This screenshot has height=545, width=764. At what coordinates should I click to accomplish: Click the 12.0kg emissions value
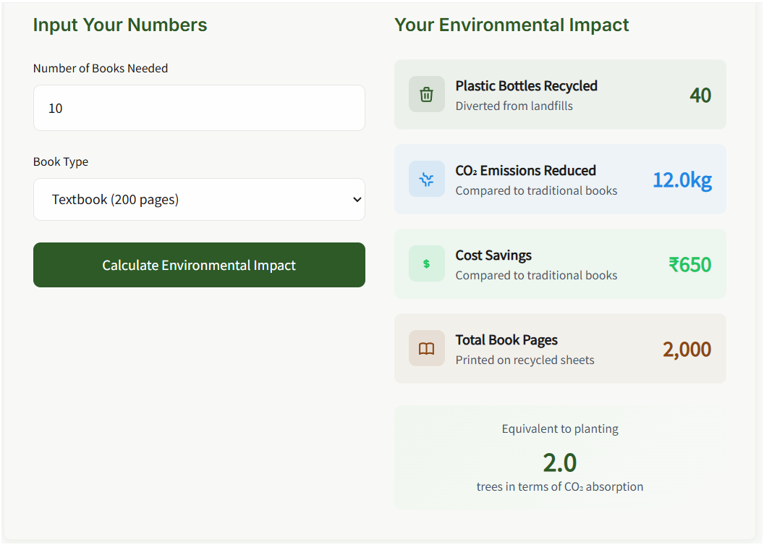[682, 179]
